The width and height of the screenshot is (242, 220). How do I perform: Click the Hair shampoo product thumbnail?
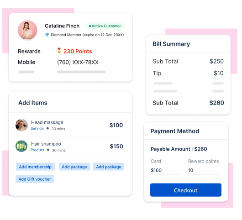point(21,146)
